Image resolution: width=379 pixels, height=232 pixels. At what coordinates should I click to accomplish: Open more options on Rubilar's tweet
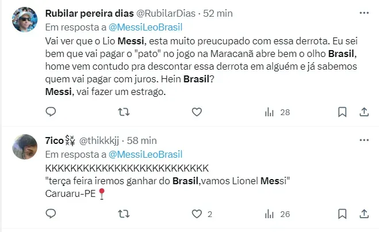click(x=363, y=12)
